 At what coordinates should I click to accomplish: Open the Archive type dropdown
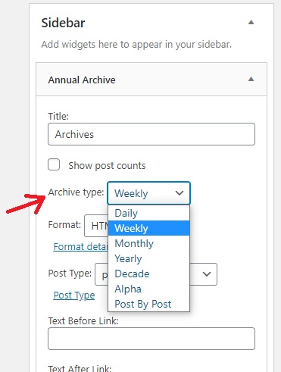(148, 193)
